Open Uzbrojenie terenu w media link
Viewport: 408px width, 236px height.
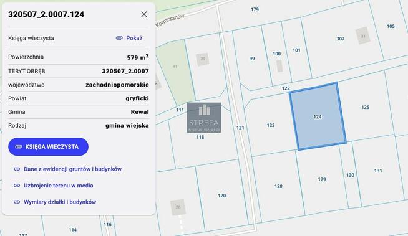[58, 186]
